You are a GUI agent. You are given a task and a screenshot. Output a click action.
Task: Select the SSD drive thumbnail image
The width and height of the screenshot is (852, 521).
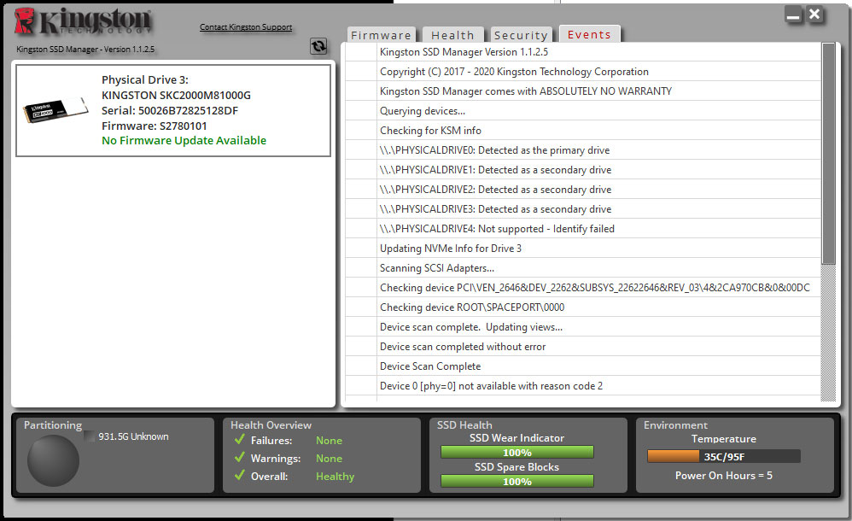click(x=55, y=110)
